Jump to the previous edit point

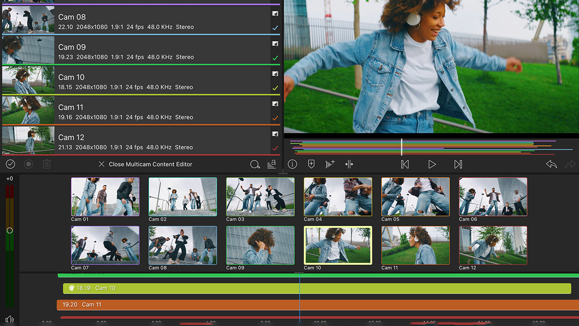[405, 164]
